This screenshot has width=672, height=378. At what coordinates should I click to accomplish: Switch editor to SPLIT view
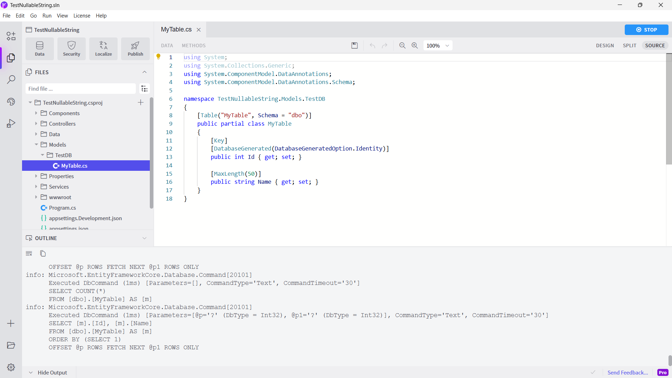point(629,45)
